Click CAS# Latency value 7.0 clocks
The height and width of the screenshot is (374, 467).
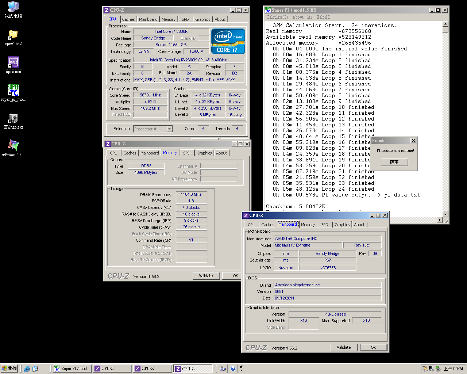[191, 207]
